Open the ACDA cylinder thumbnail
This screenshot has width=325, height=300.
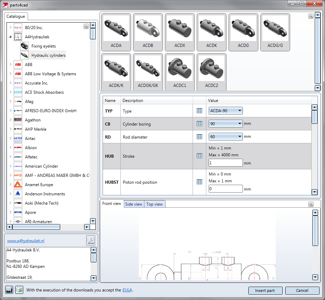pyautogui.click(x=116, y=32)
